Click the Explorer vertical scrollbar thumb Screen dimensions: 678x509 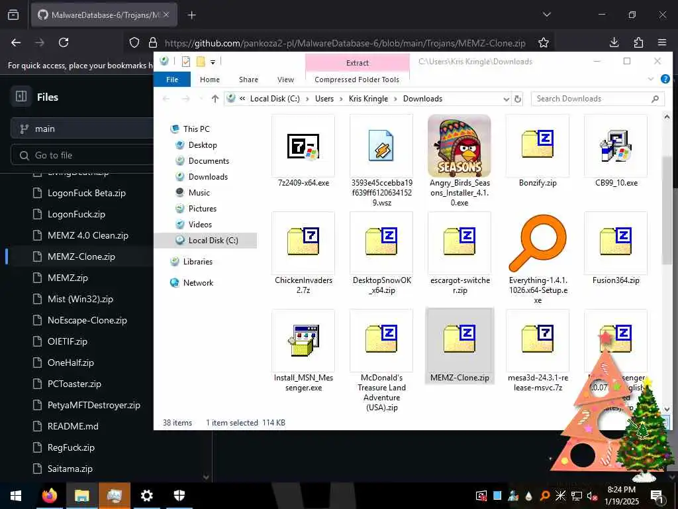tap(666, 210)
